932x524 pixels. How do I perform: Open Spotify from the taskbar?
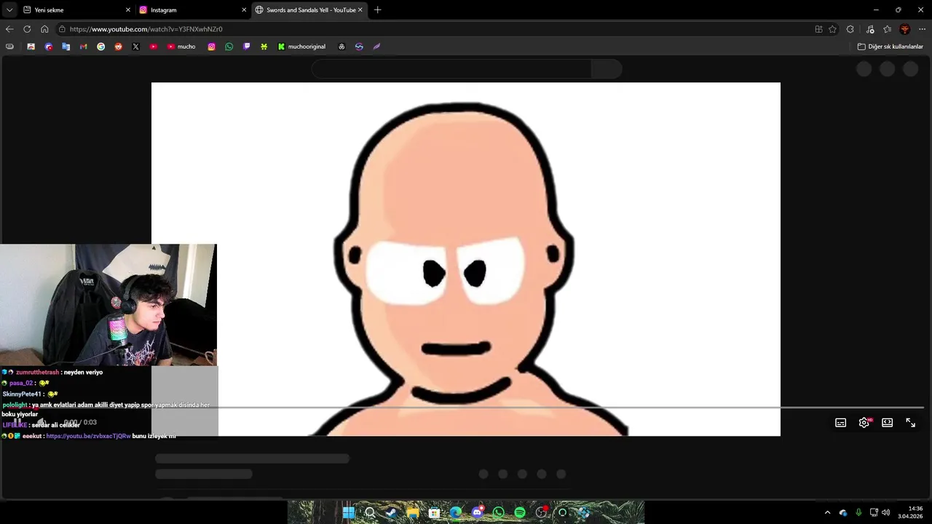click(x=520, y=512)
